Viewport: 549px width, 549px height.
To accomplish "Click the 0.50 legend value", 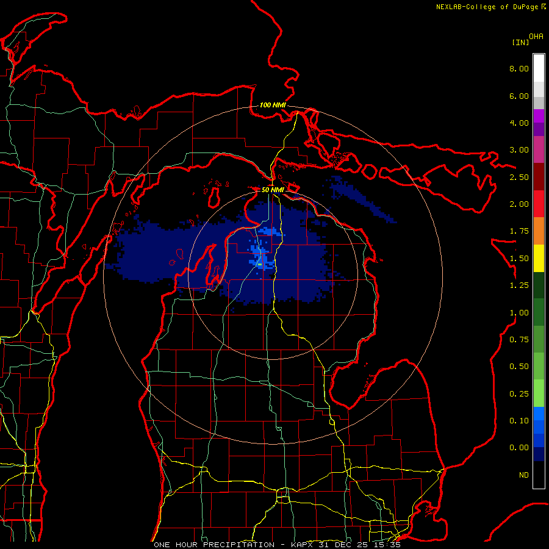I will click(x=519, y=367).
